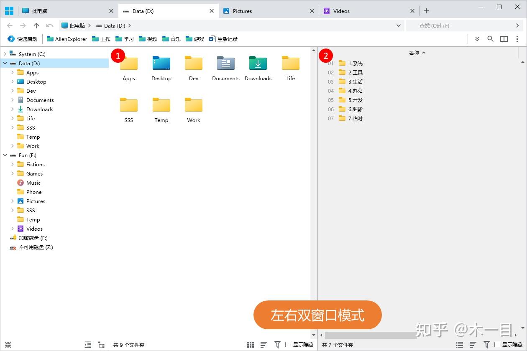This screenshot has width=527, height=351.
Task: Open the 音乐 quick access shortcut
Action: point(171,38)
